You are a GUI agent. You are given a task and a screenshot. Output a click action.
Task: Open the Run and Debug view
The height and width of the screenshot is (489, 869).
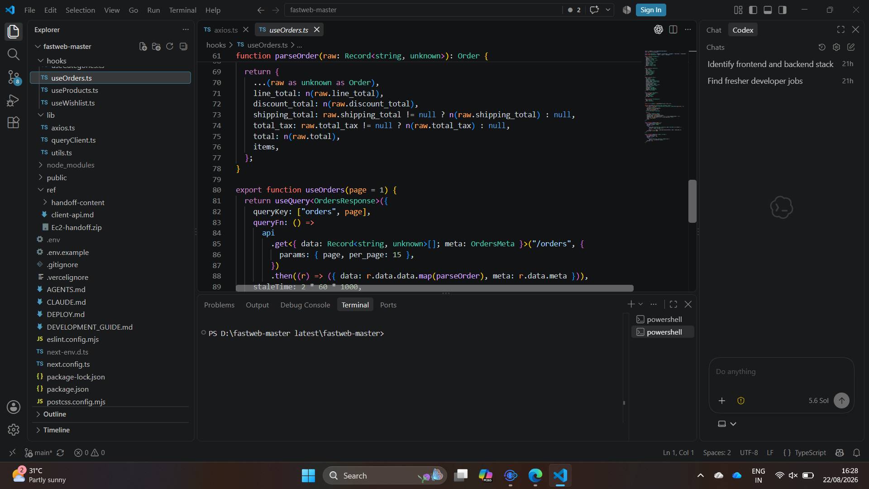point(14,100)
